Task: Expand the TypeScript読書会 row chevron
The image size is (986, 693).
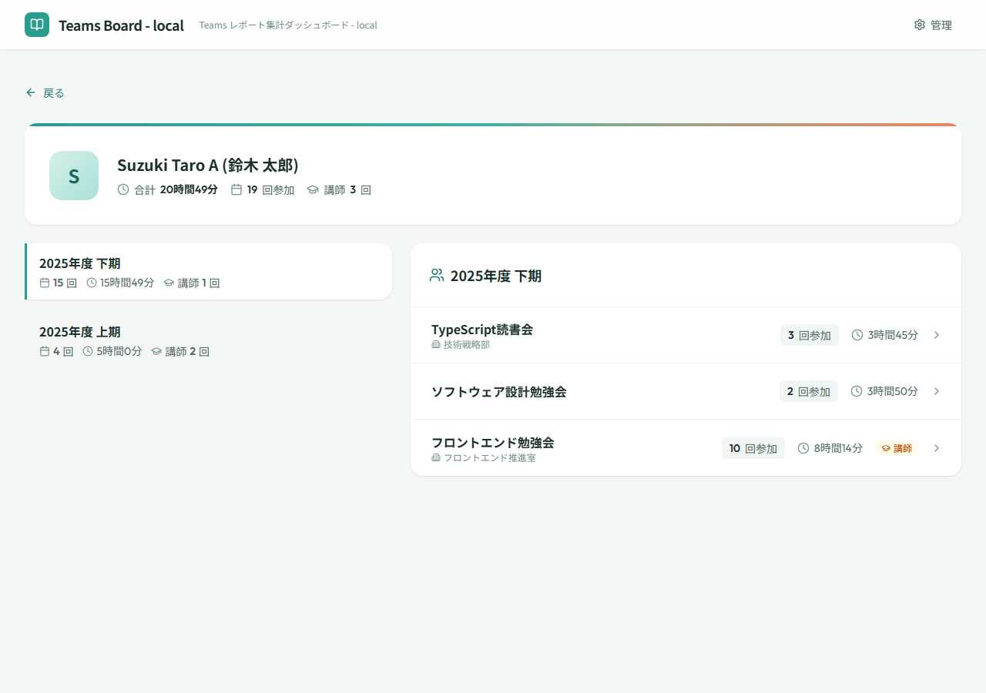Action: tap(937, 335)
